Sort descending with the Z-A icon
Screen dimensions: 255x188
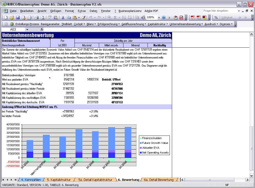(x=130, y=17)
